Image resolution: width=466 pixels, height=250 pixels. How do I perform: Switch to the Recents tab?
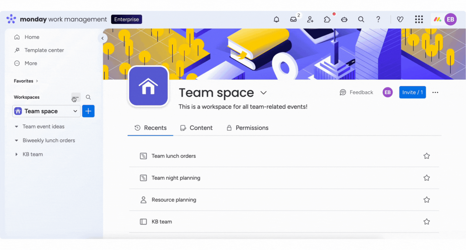[x=150, y=128]
